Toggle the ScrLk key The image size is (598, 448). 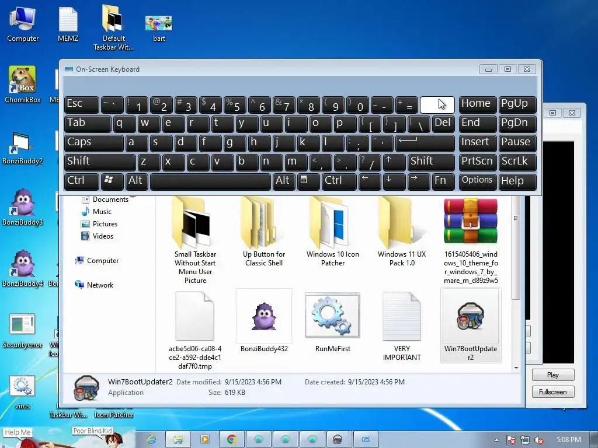tap(517, 162)
